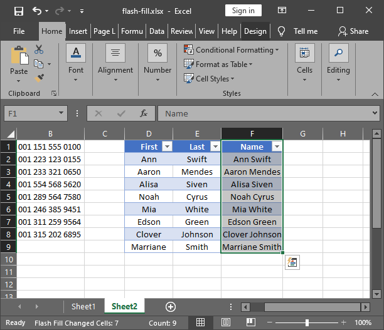
Task: Customize Quick Access Toolbar dropdown
Action: tap(82, 11)
